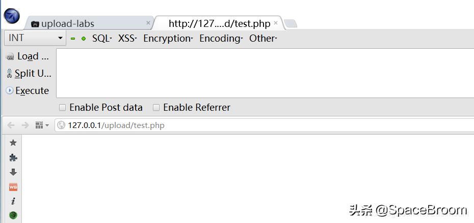Open the bookmarks star sidebar icon
The height and width of the screenshot is (223, 474).
click(x=13, y=143)
